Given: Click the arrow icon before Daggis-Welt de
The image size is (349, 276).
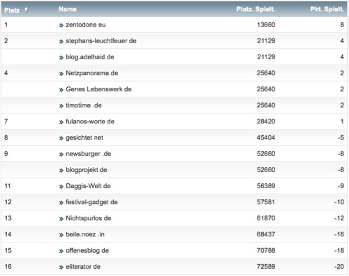Looking at the screenshot, I should tap(61, 187).
